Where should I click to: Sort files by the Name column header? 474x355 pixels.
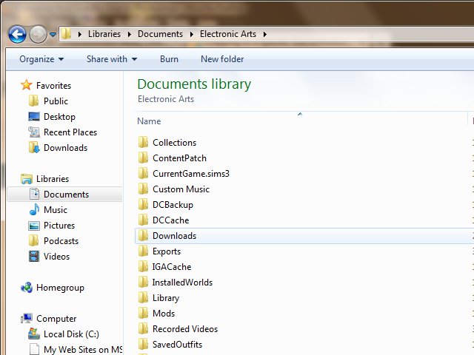pyautogui.click(x=149, y=121)
